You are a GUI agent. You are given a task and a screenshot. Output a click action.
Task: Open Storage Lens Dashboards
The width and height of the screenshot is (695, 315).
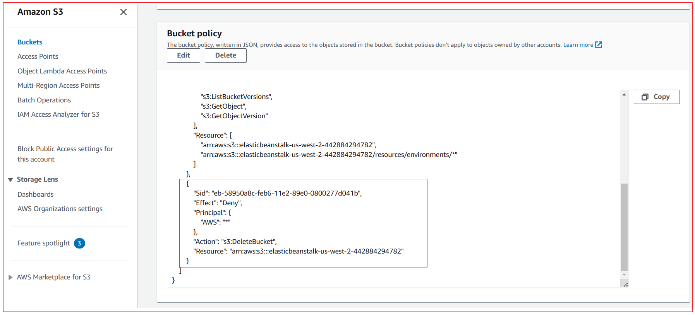[x=36, y=194]
